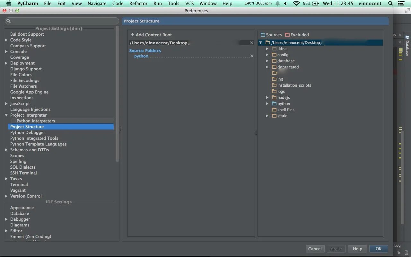Select Google App Engine settings

29,92
